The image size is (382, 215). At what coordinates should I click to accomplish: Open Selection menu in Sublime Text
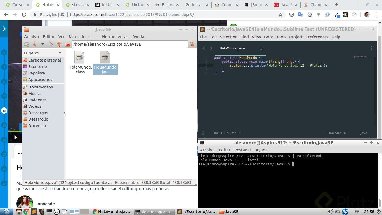pyautogui.click(x=228, y=37)
